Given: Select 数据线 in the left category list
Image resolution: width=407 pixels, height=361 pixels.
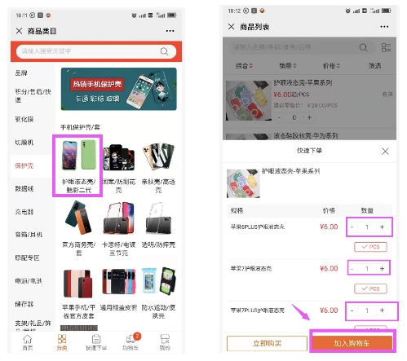Looking at the screenshot, I should point(24,188).
